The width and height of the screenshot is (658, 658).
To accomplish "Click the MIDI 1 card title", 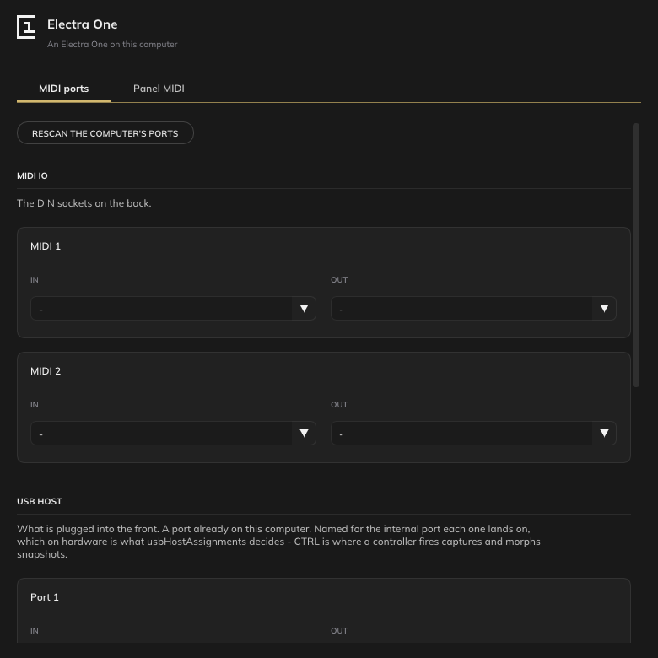I will [x=46, y=246].
